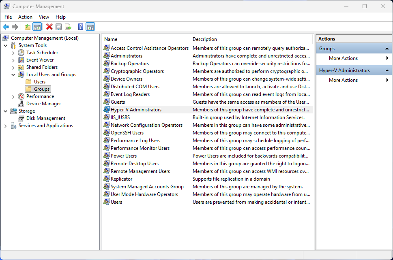Toggle the Actions pane visibility icon

click(90, 27)
